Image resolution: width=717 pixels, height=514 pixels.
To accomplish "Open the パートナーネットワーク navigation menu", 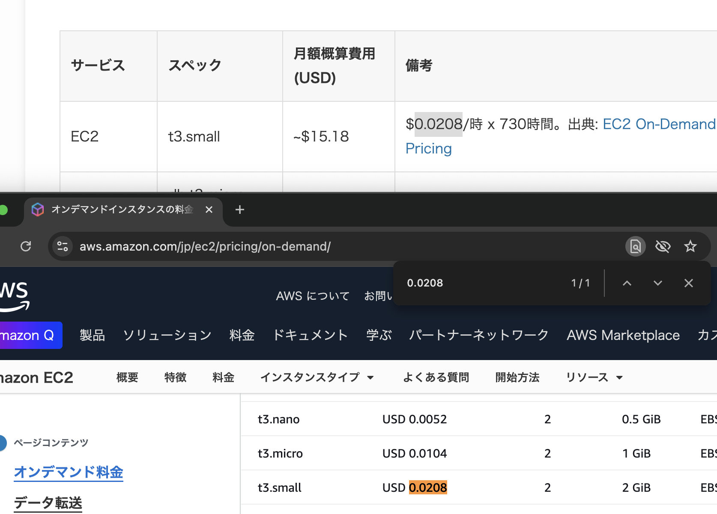I will coord(479,335).
